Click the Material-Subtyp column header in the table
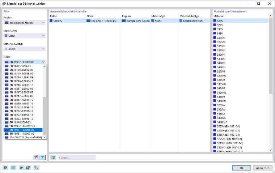This screenshot has width=275, height=173. coord(194,16)
